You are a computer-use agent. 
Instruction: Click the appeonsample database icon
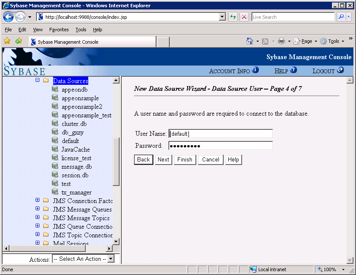pos(55,98)
